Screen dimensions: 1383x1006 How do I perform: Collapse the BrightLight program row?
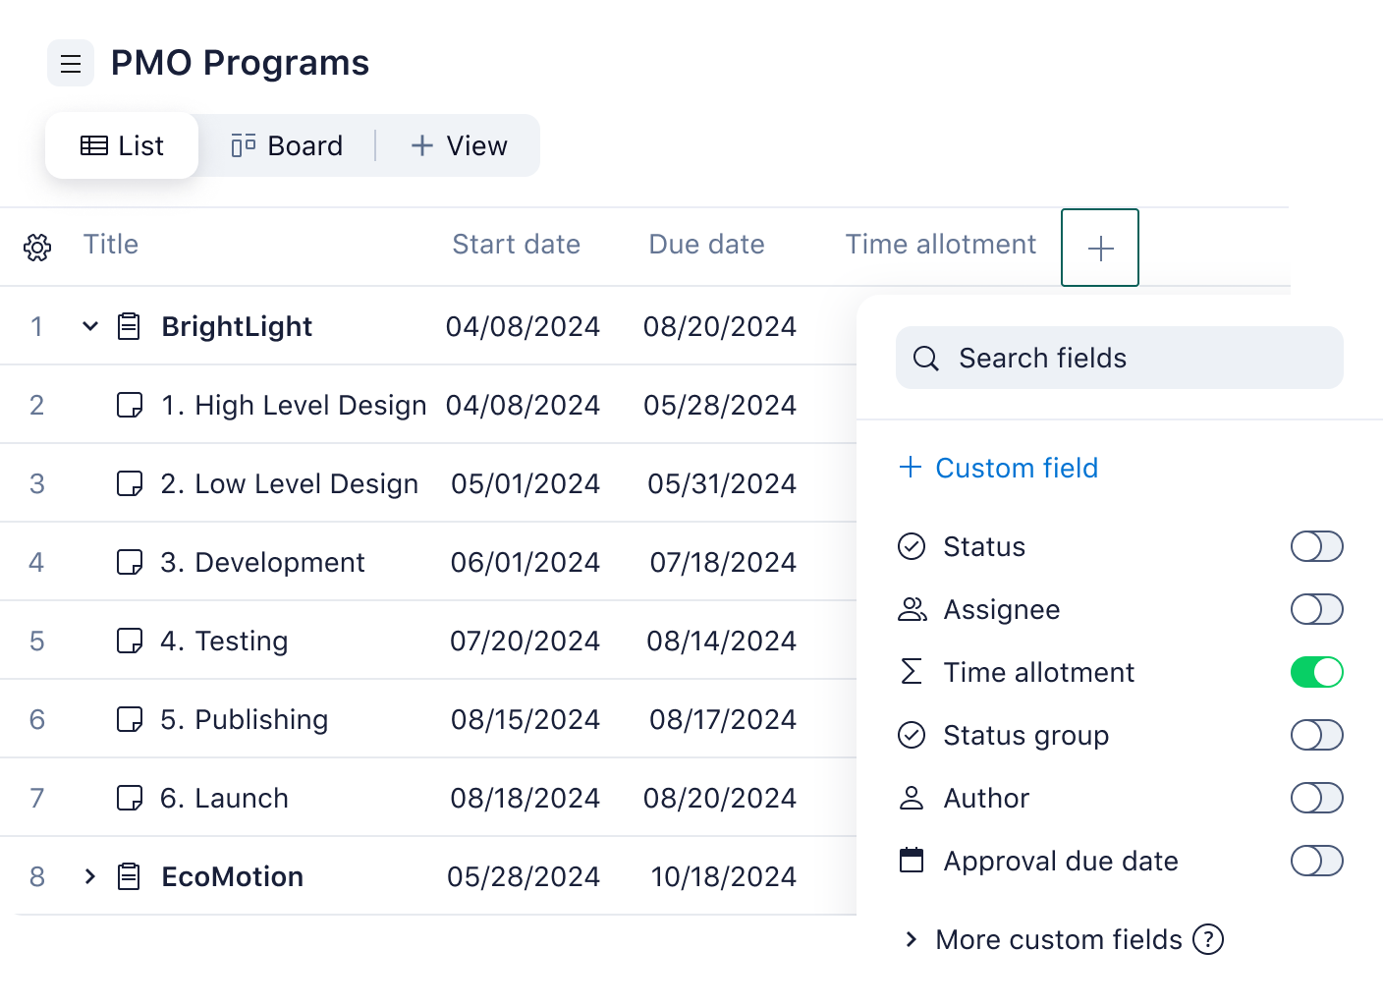[x=90, y=326]
